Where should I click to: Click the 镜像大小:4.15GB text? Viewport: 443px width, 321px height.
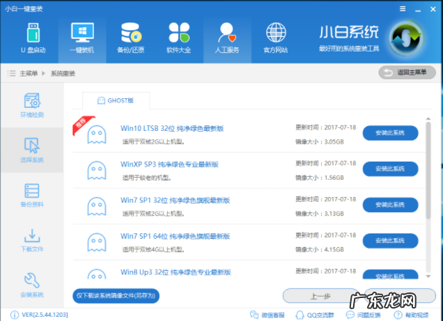click(320, 249)
